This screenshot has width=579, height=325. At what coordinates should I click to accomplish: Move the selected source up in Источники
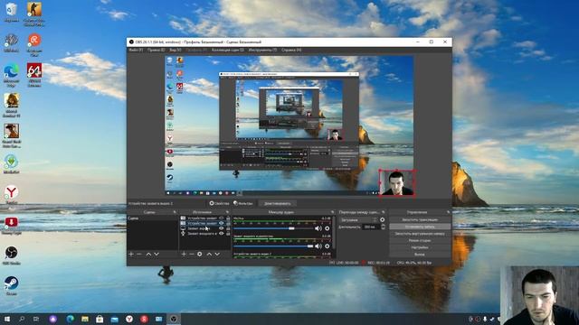coord(209,255)
